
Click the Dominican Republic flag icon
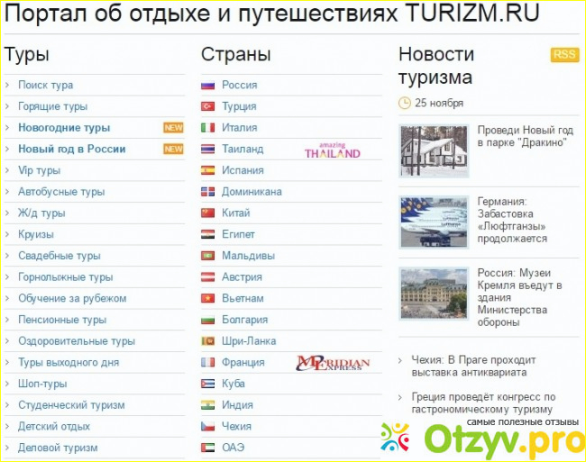coord(207,192)
